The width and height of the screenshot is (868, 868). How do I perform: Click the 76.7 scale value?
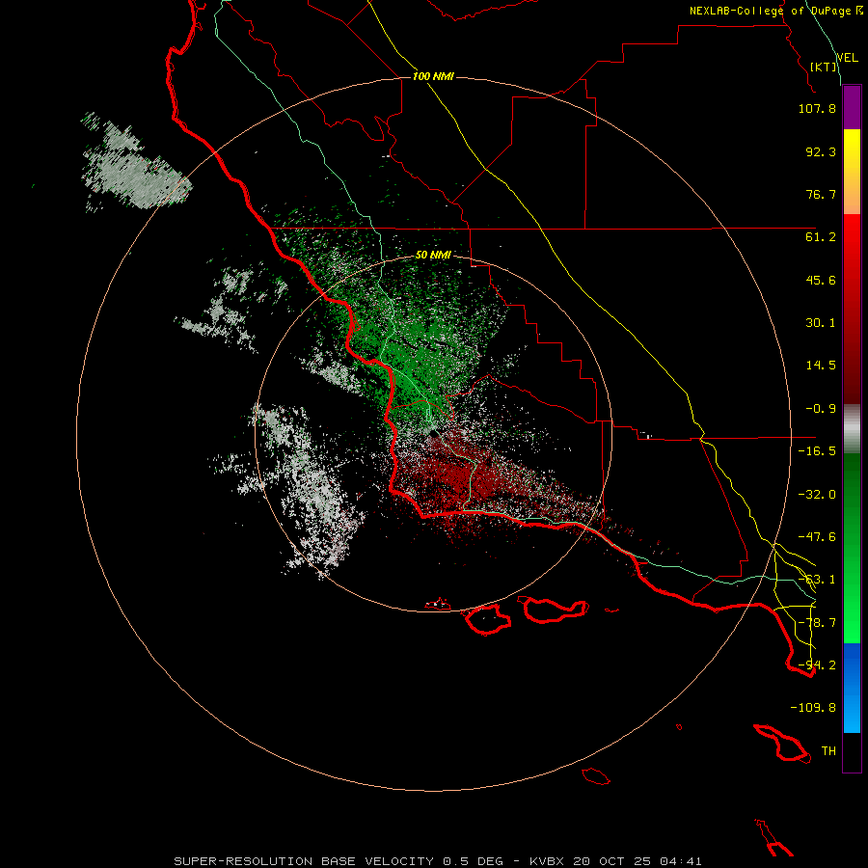821,194
